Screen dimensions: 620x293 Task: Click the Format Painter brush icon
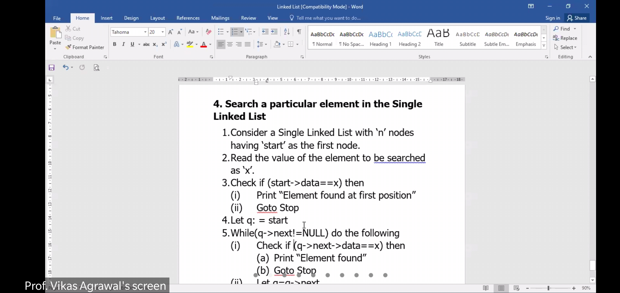[x=68, y=47]
